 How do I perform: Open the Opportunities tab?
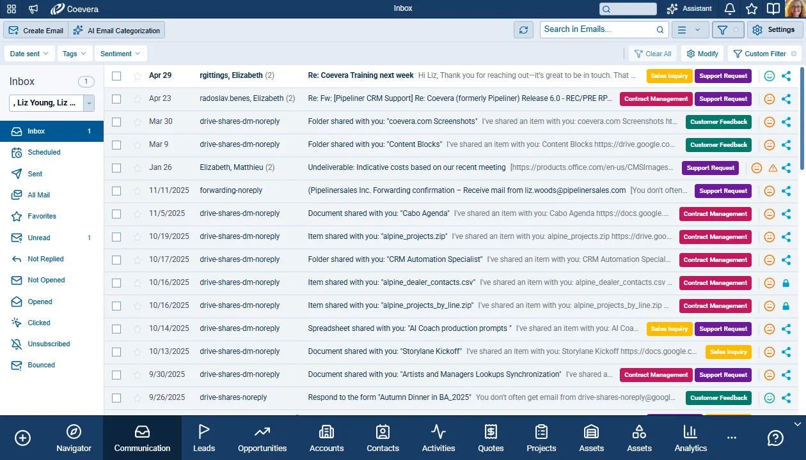coord(262,438)
